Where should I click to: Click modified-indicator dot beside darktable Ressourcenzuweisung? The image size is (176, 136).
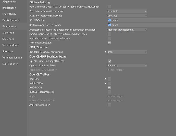(x=105, y=52)
